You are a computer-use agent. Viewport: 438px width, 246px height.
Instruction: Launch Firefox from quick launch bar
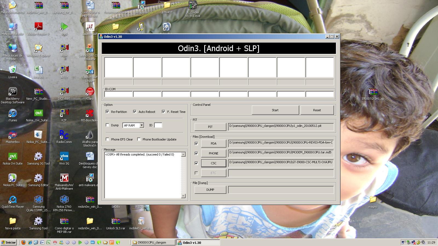[24, 242]
